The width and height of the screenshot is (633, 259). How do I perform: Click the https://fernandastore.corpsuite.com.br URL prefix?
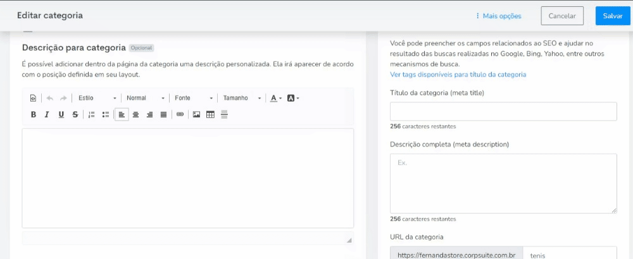pos(456,253)
